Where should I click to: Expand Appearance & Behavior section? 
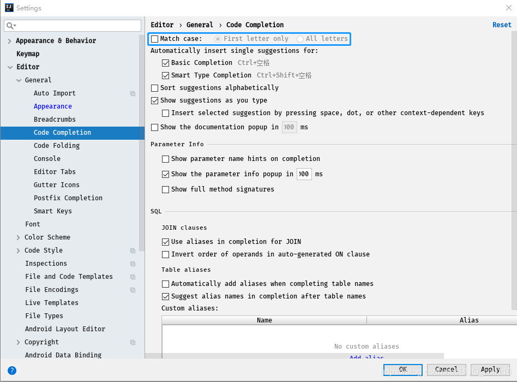tap(9, 40)
